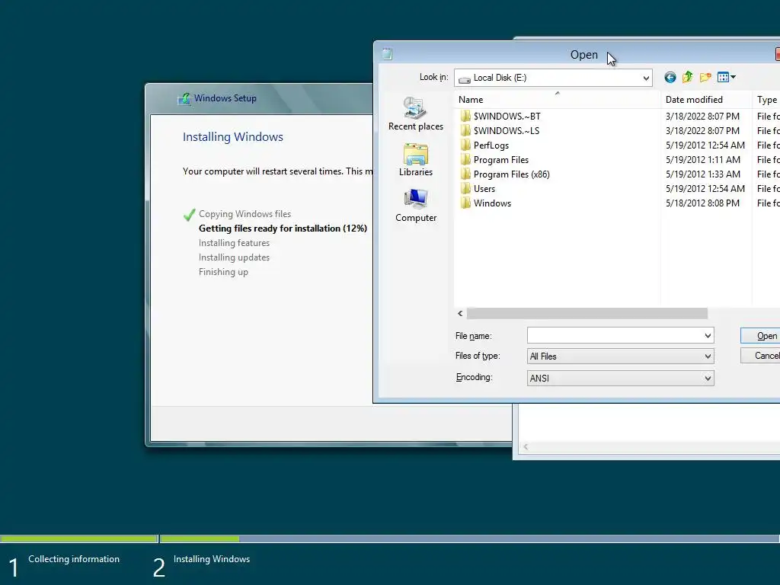The height and width of the screenshot is (585, 780).
Task: Open the View Menu icon dropdown
Action: click(726, 77)
